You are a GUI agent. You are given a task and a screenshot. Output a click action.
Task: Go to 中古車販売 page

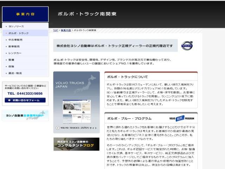(16, 40)
